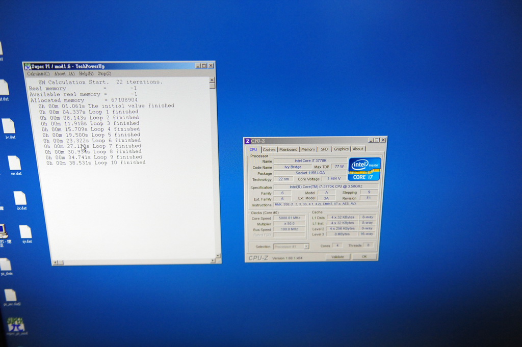Click the 'Loop 1 finished' line in Super PI
Viewport: 522px width, 347px height.
(x=89, y=112)
